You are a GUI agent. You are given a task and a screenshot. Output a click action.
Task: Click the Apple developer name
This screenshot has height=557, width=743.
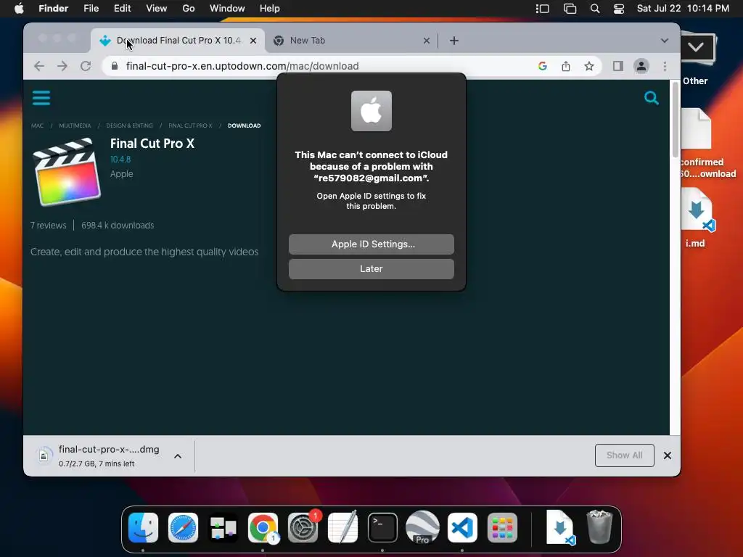point(121,174)
